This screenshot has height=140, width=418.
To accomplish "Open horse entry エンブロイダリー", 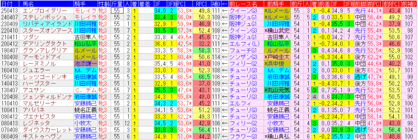I will tap(37, 11).
